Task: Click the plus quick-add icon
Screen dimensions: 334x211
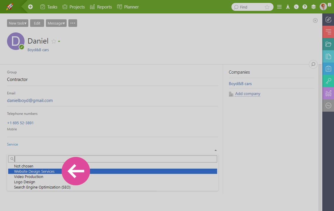Action: 30,7
